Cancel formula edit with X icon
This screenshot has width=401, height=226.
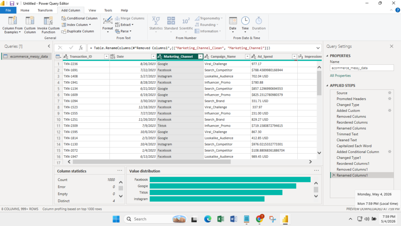coord(60,48)
